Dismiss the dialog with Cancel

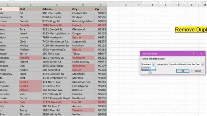coord(198,71)
